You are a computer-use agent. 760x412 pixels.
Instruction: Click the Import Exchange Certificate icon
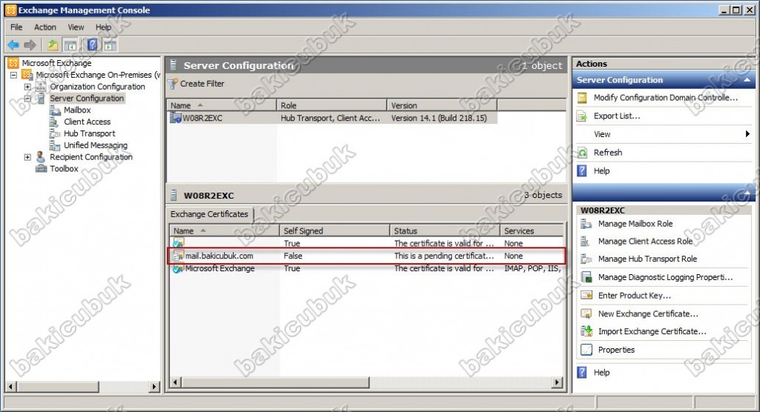[586, 331]
